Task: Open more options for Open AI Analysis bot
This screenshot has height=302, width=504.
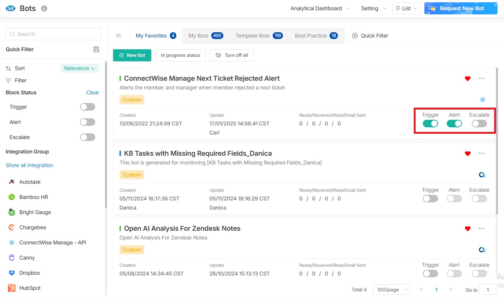Action: 482,228
